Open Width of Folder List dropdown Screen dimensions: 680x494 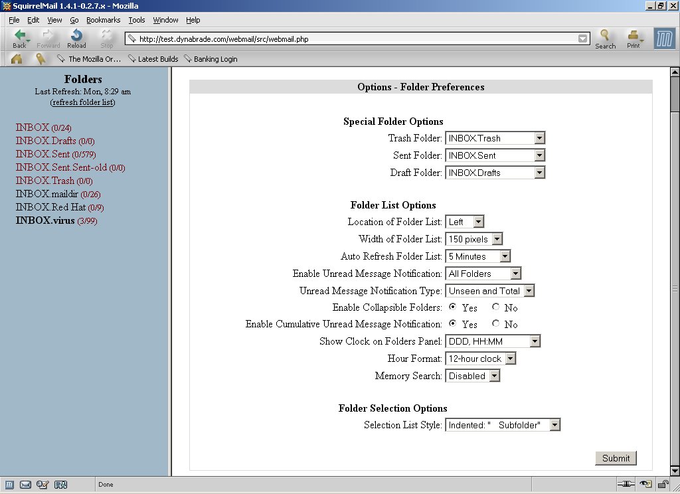[x=474, y=239]
